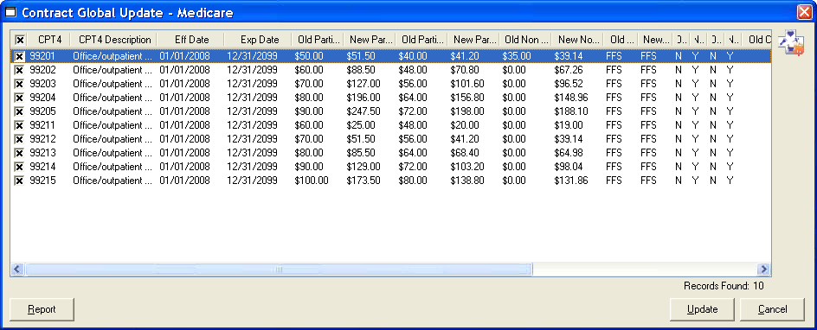Click the $88.50 cell in row 99202
The image size is (817, 330).
(x=361, y=70)
